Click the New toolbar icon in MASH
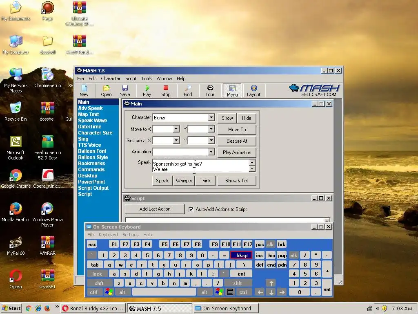The width and height of the screenshot is (418, 314). (84, 90)
